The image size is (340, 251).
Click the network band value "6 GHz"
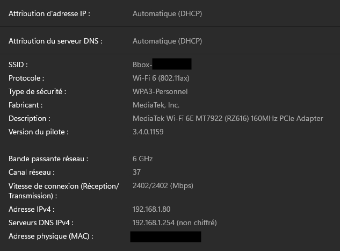(142, 159)
